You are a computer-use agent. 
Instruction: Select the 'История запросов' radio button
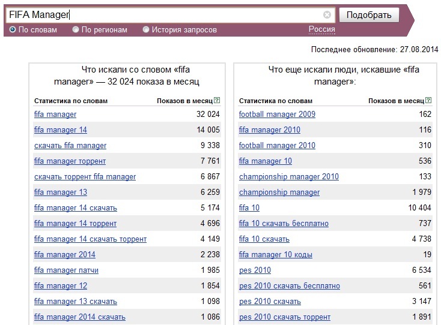pos(146,29)
